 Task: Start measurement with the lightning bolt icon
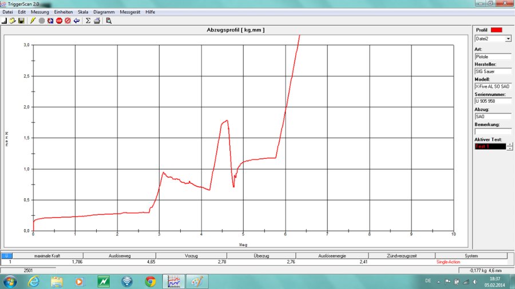click(x=33, y=21)
